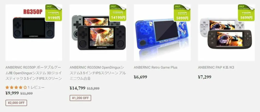Click the 9199円 sale badge
The width and height of the screenshot is (260, 112).
click(x=54, y=13)
